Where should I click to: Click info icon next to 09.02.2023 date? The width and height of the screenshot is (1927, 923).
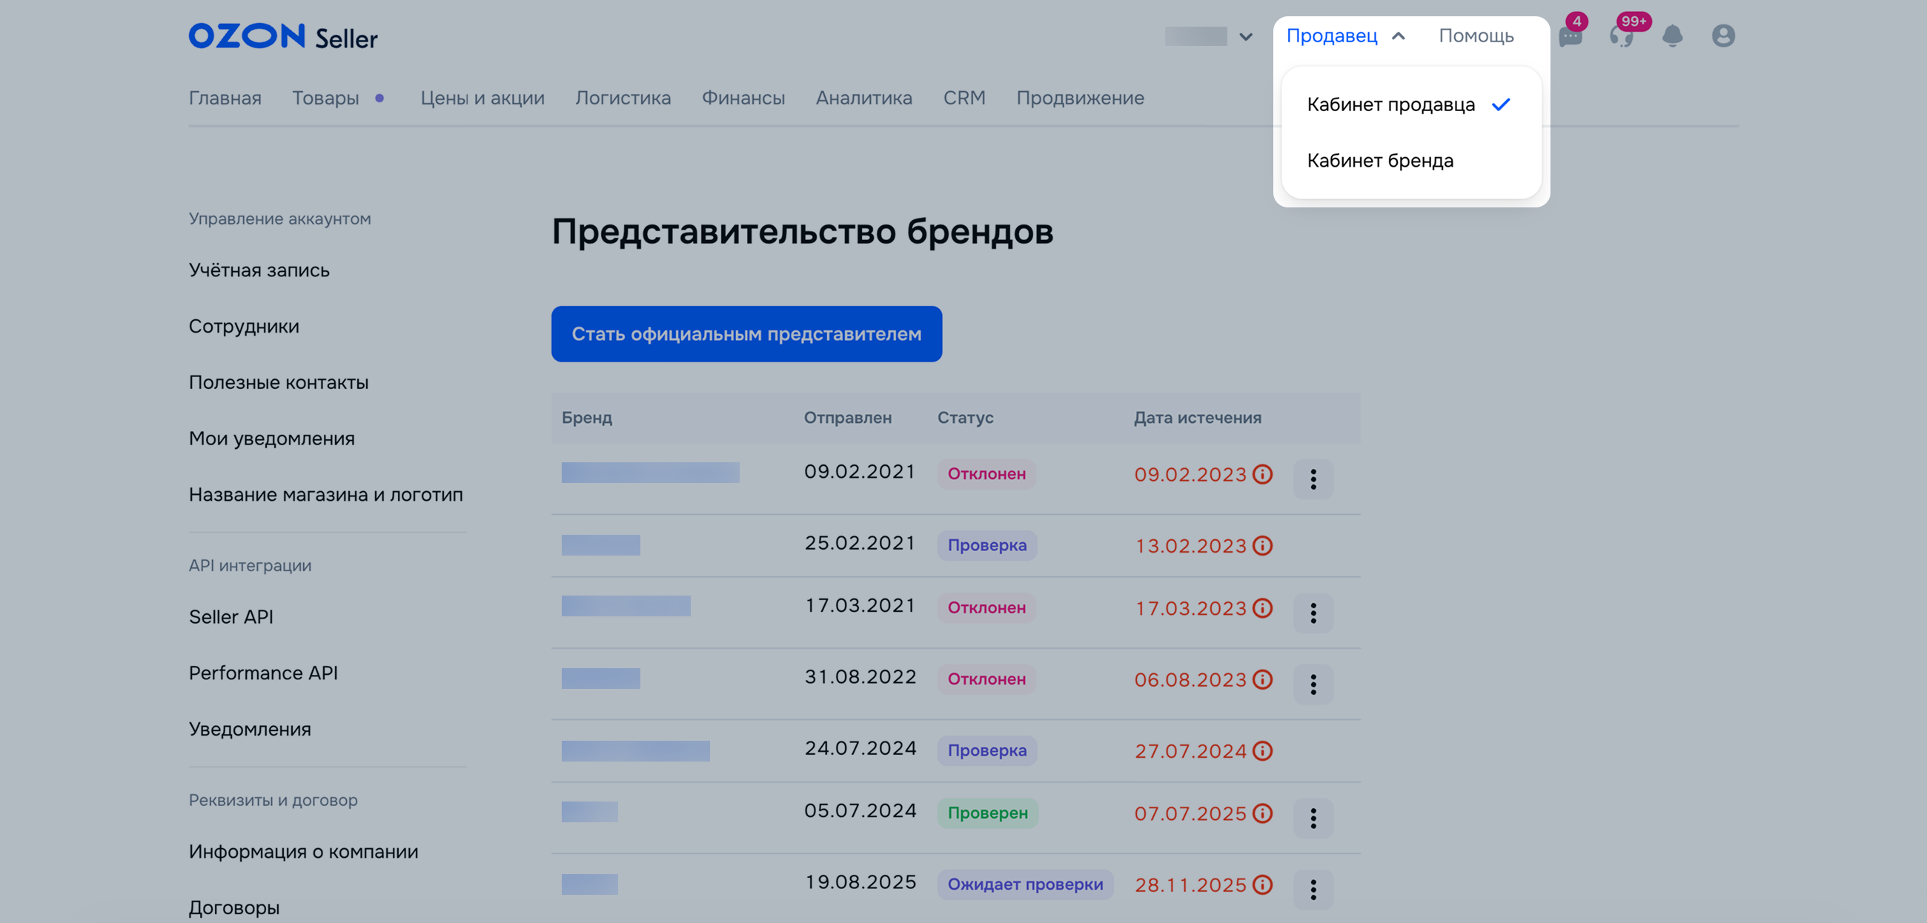click(x=1263, y=474)
